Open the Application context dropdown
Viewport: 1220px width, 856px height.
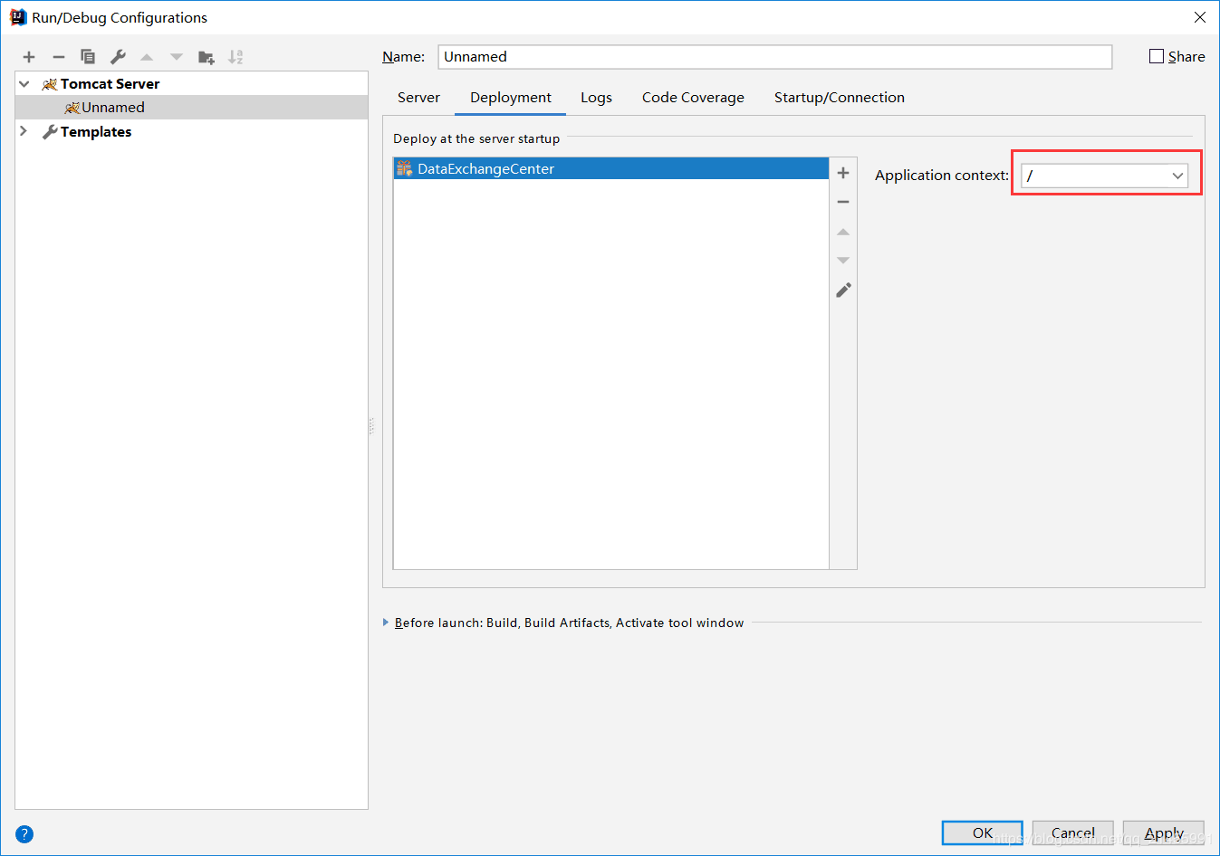1177,176
